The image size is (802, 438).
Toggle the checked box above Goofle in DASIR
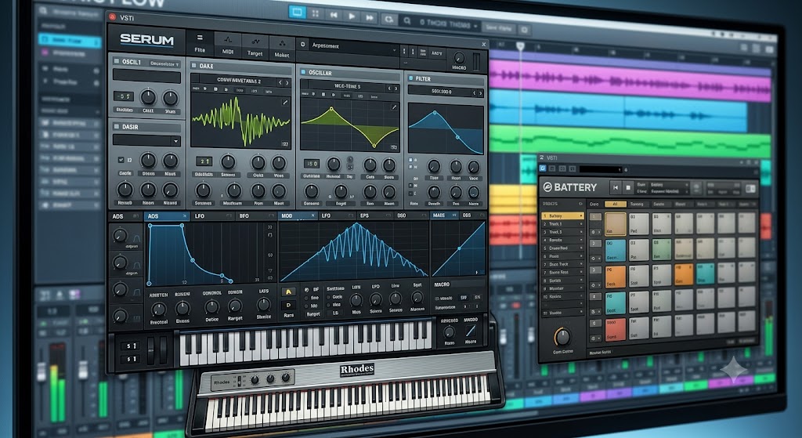pyautogui.click(x=121, y=160)
